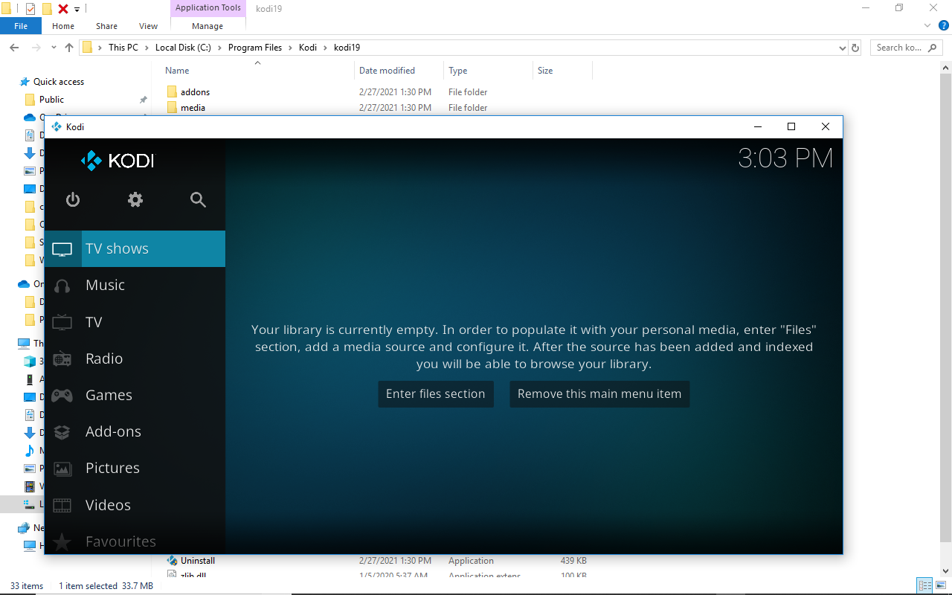Open View ribbon tab in Explorer
This screenshot has height=595, width=952.
tap(149, 26)
